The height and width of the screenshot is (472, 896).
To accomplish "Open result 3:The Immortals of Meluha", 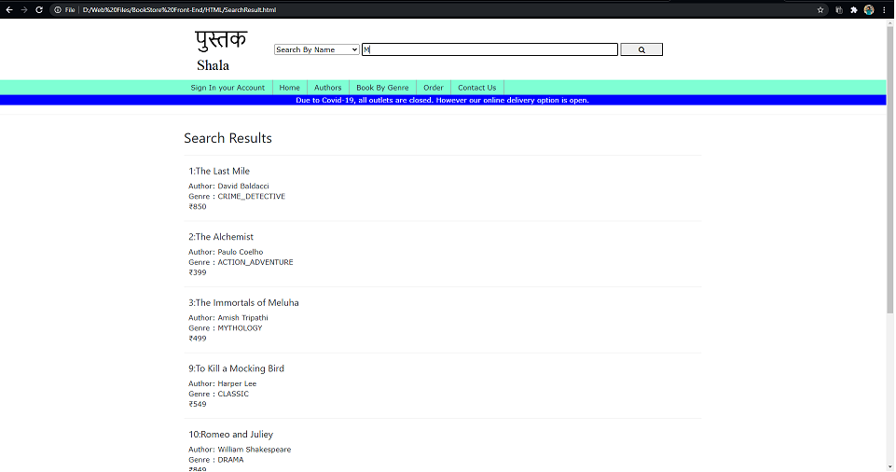I will (x=243, y=302).
